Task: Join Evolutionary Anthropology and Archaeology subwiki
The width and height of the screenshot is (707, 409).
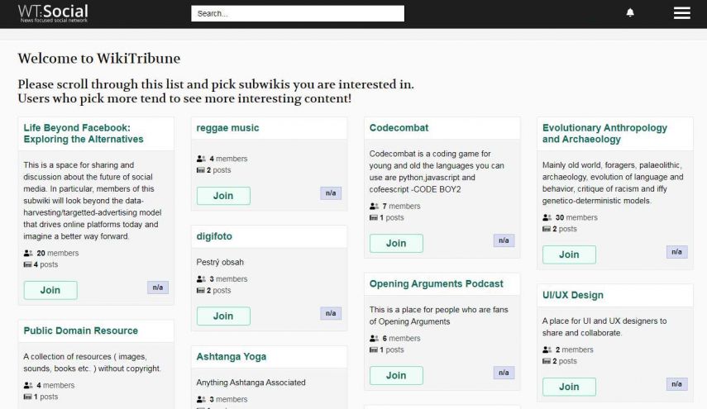Action: pyautogui.click(x=569, y=255)
